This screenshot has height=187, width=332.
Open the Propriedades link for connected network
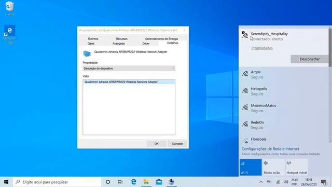point(262,48)
